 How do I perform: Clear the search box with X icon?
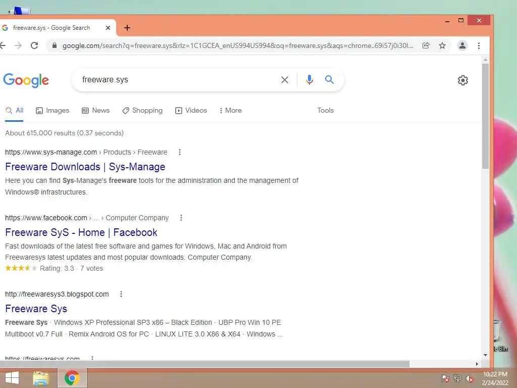pos(285,79)
